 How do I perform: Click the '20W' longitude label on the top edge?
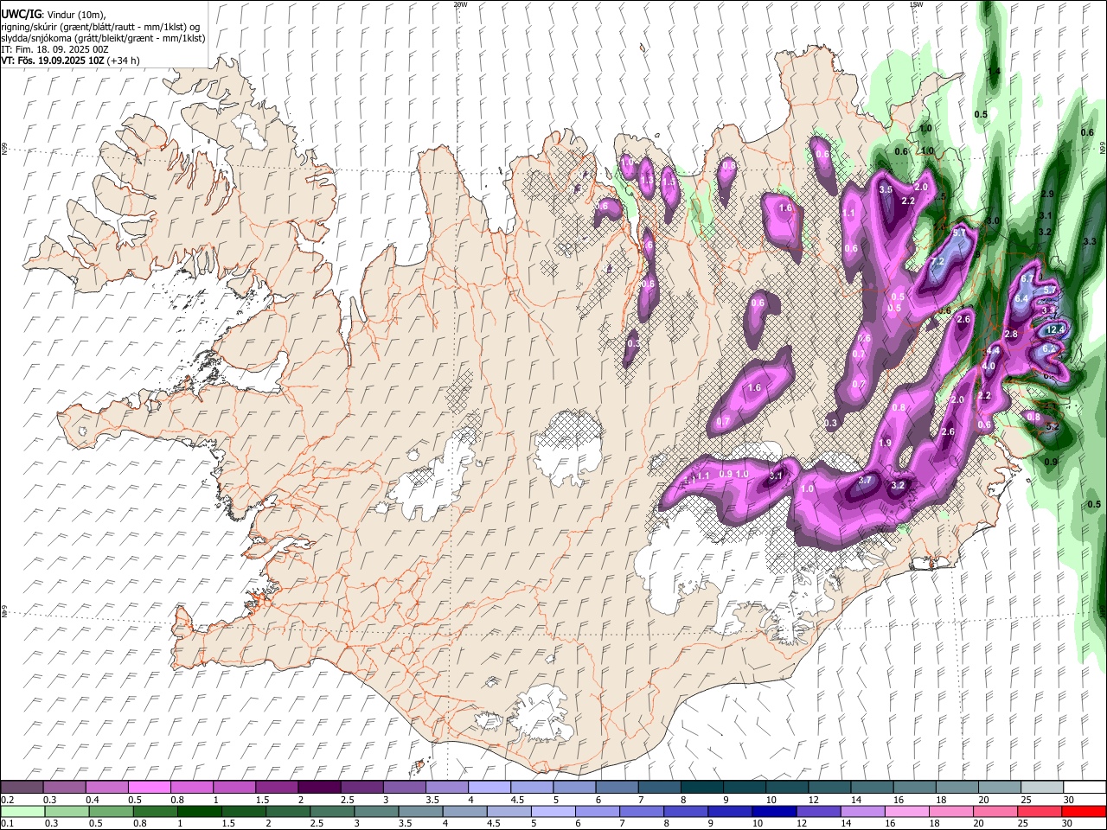coord(460,4)
